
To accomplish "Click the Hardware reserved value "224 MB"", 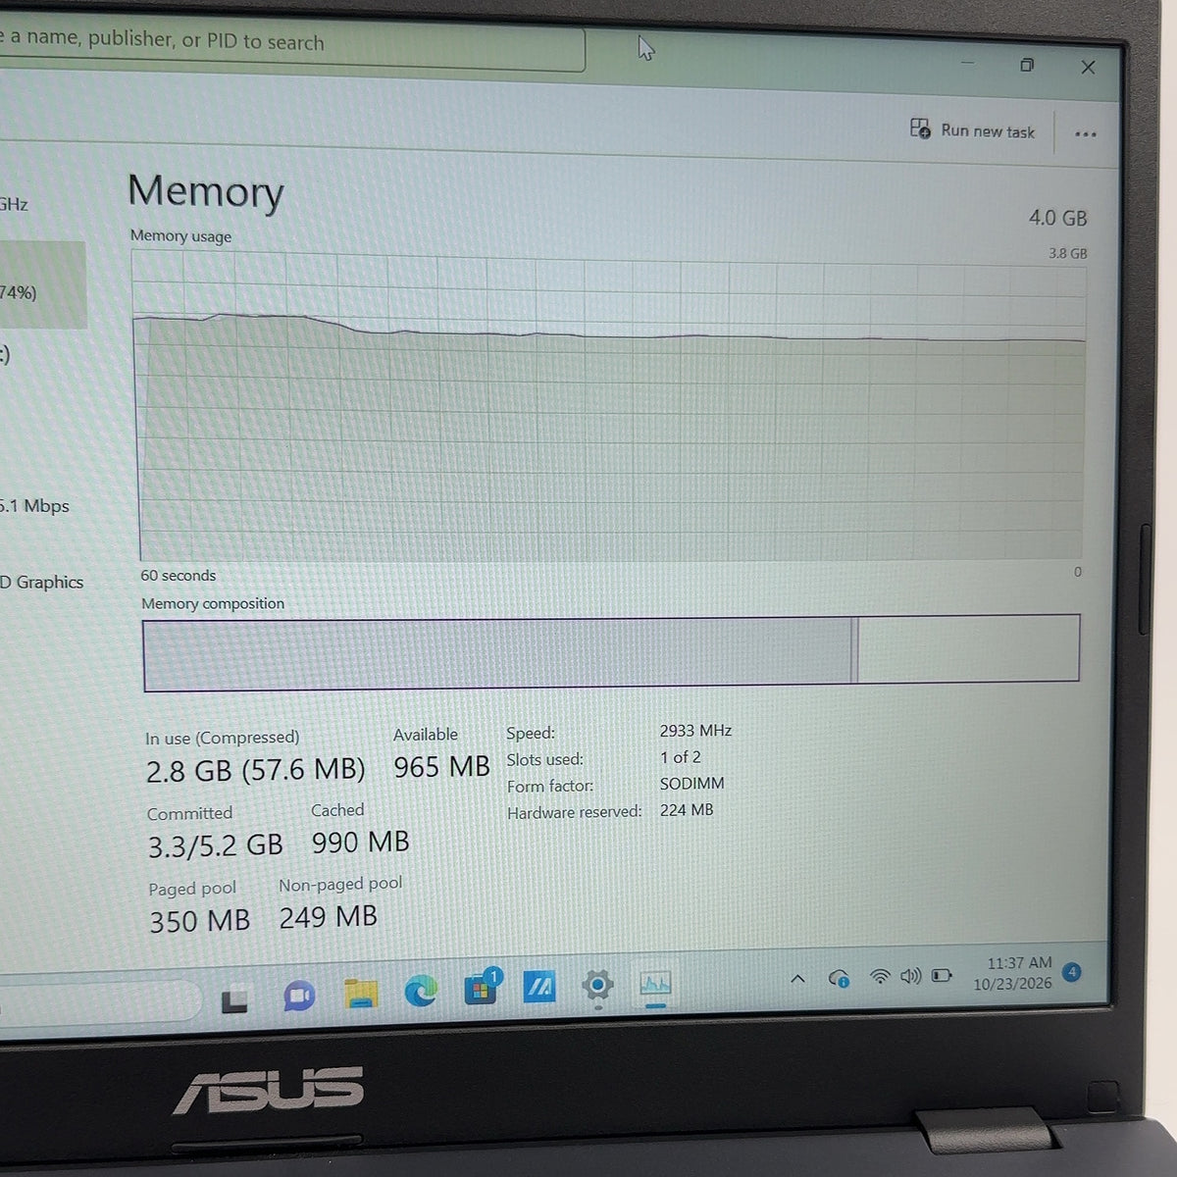I will point(687,810).
